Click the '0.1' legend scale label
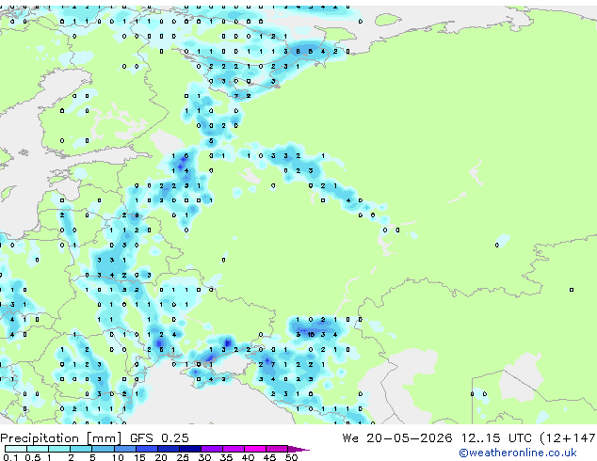597x461 pixels. (x=10, y=457)
